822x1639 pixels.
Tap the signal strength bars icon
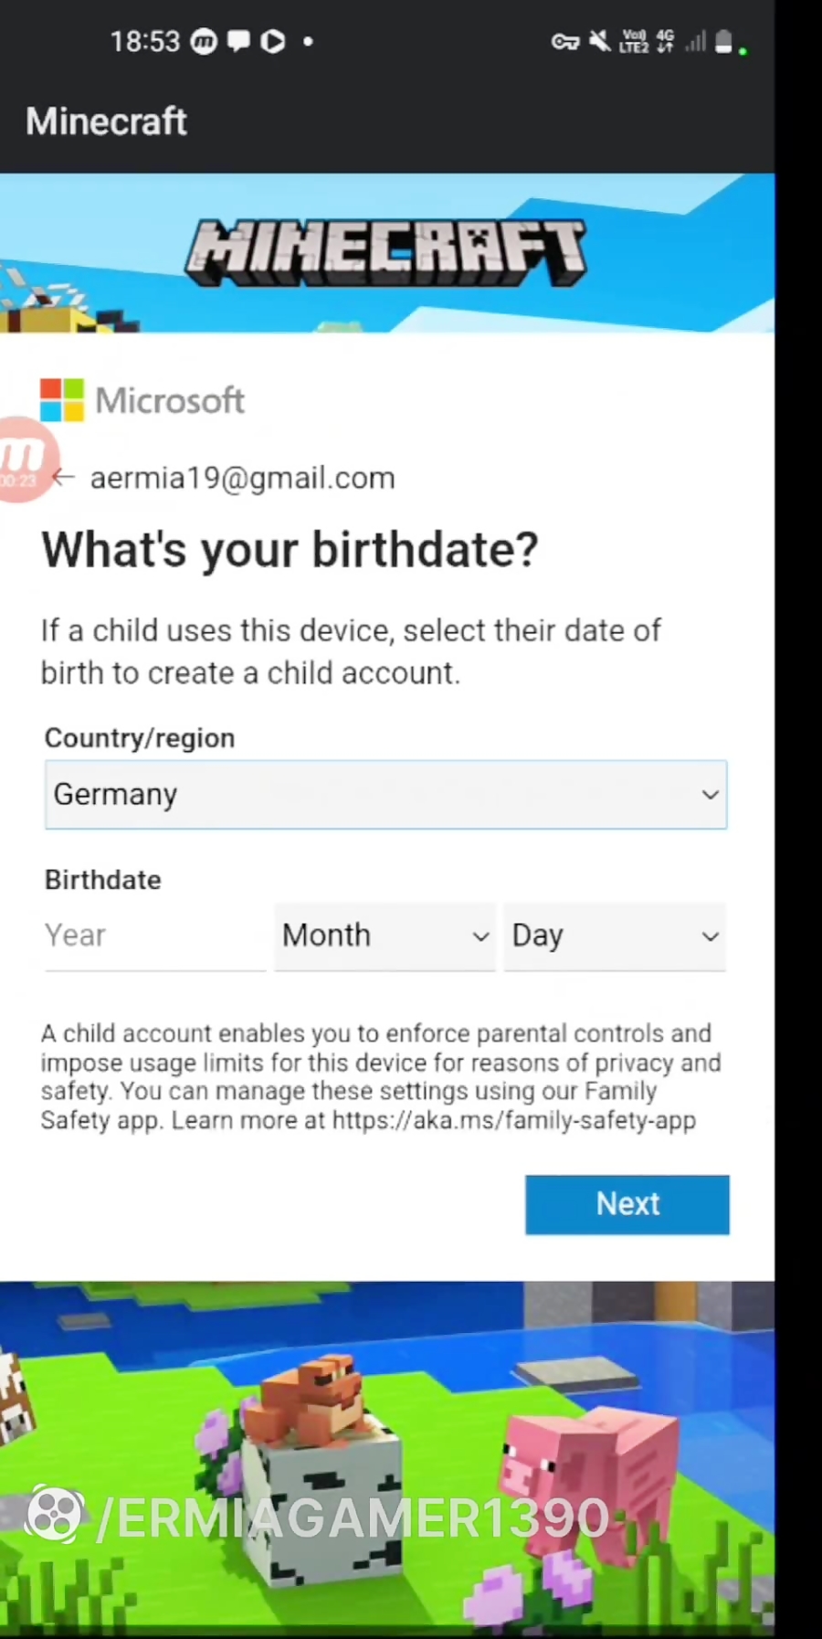pos(696,41)
